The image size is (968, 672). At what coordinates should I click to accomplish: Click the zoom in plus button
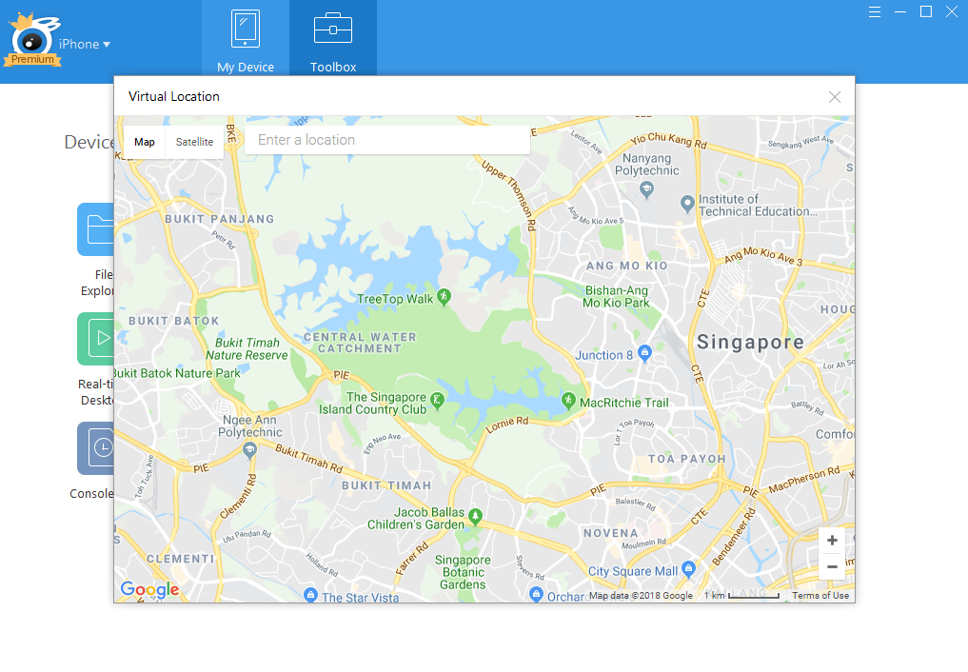[831, 540]
